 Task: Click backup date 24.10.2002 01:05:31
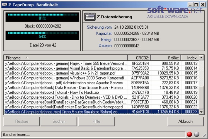coord(131,27)
